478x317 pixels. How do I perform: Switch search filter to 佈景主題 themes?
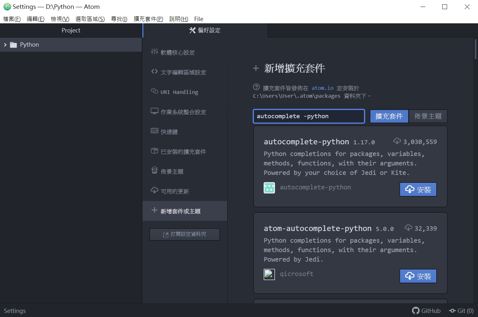click(428, 116)
